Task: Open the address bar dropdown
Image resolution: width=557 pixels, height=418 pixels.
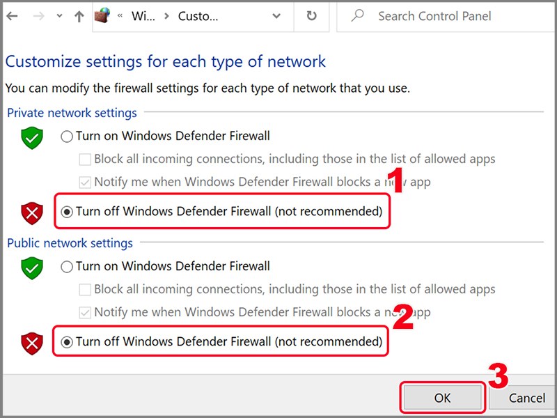Action: tap(277, 16)
